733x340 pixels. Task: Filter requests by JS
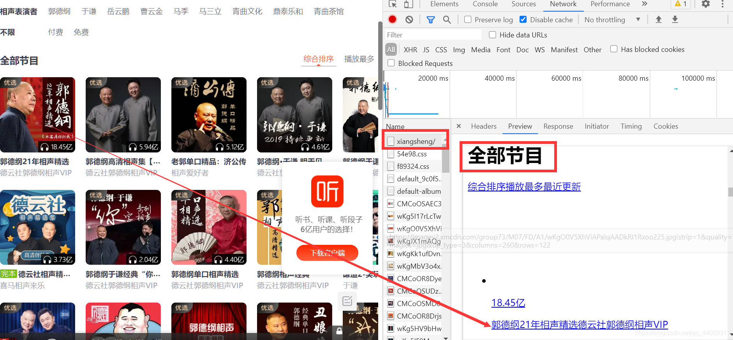(x=426, y=50)
